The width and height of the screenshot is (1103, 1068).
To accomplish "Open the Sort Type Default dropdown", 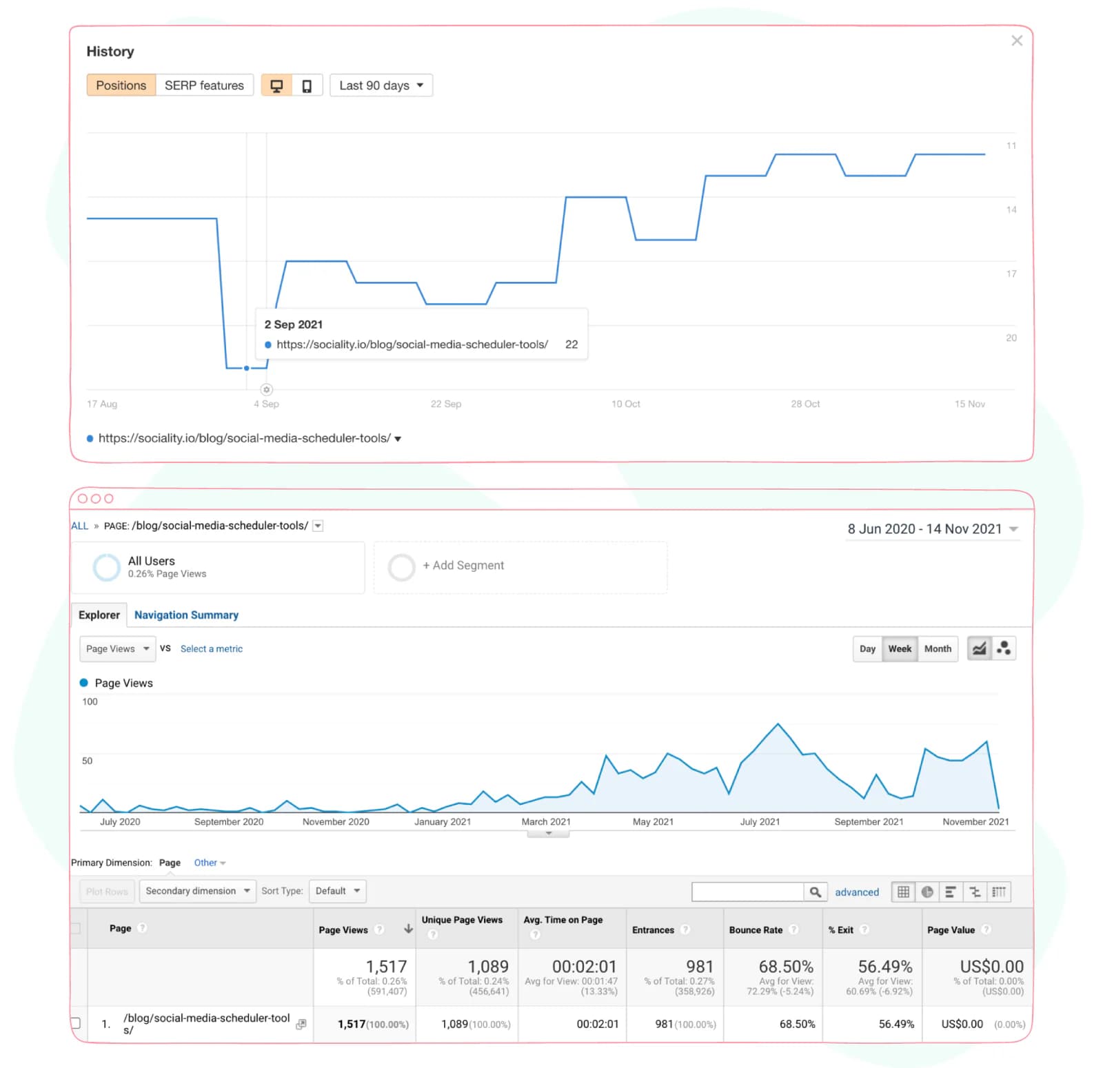I will click(x=337, y=891).
